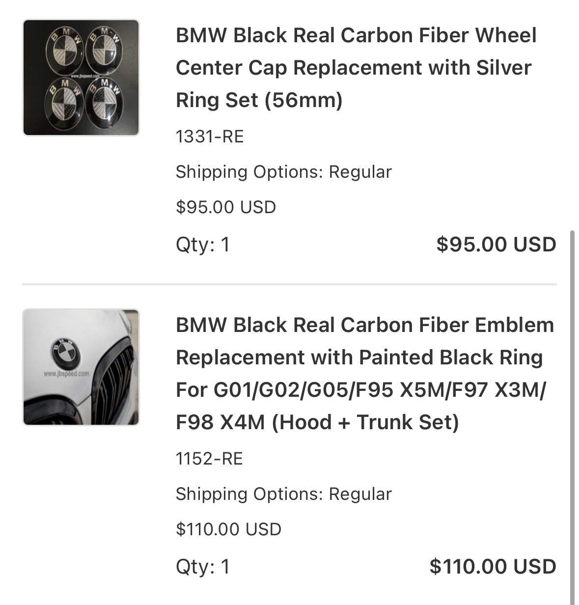579x605 pixels.
Task: Click the emblem $110.00 unit price
Action: pos(228,529)
